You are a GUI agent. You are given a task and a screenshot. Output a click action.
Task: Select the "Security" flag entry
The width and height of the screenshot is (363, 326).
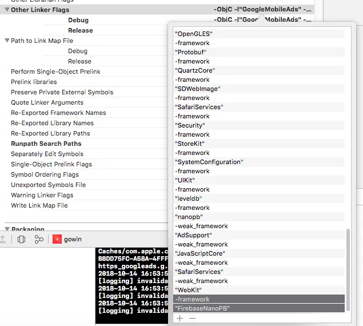pos(259,125)
